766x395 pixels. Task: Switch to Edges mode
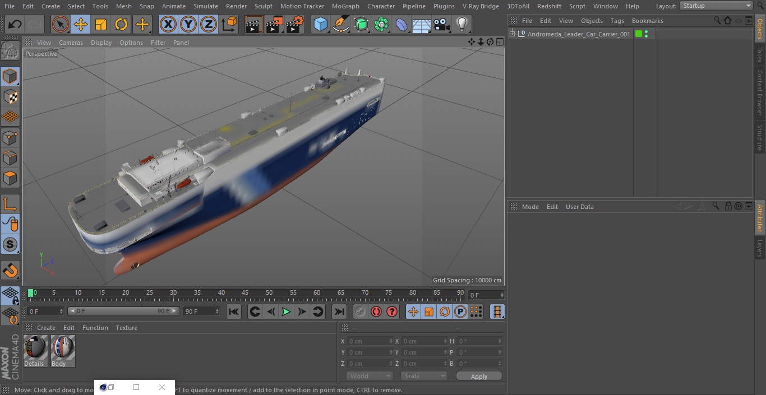pos(10,158)
